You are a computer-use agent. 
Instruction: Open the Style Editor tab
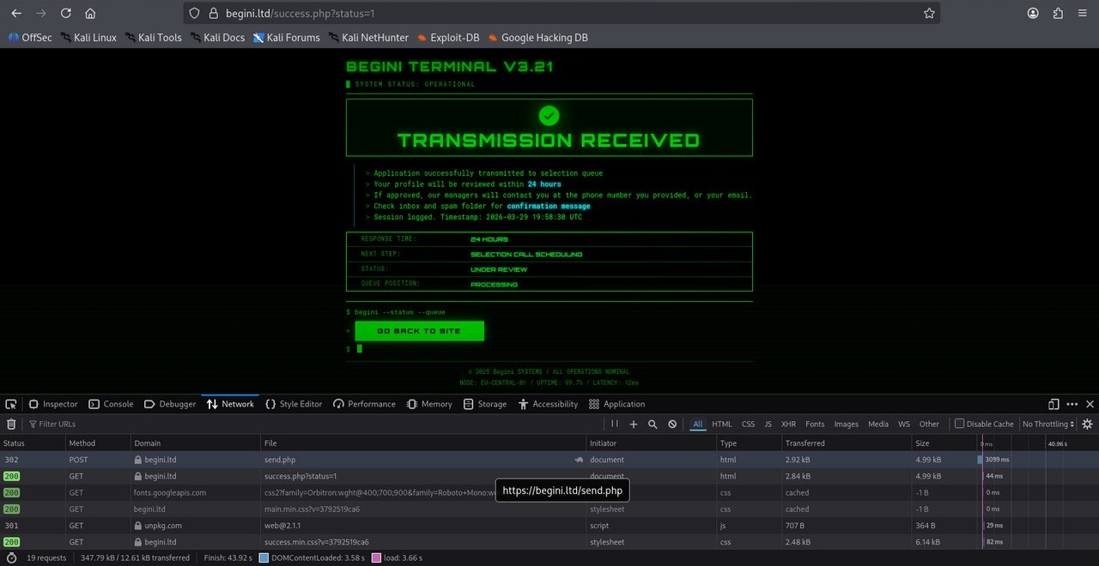click(x=294, y=404)
